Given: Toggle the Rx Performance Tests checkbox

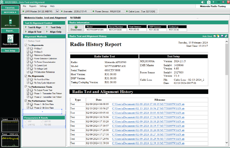Looking at the screenshot, I should point(26,101).
